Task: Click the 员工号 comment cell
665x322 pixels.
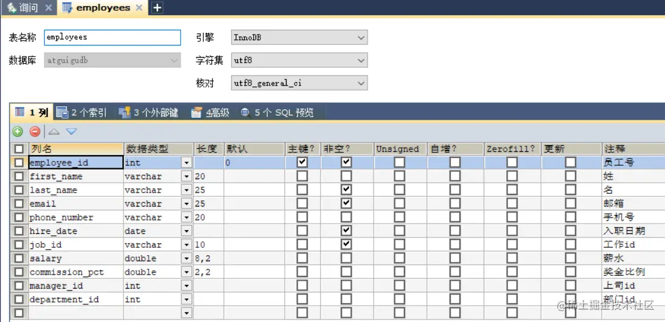Action: [x=633, y=163]
